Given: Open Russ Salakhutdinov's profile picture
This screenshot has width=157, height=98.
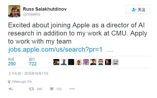Looking at the screenshot, I should [14, 11].
